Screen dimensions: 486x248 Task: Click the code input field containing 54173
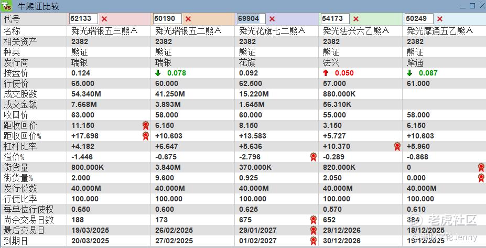click(335, 18)
